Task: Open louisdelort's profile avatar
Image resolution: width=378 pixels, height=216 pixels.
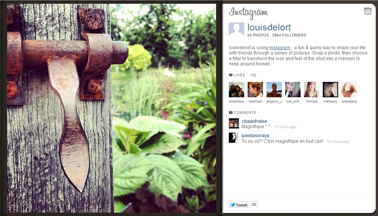Action: (236, 30)
